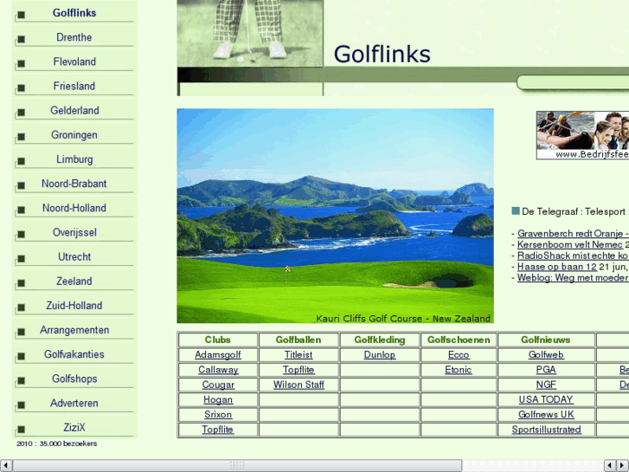Image resolution: width=629 pixels, height=472 pixels.
Task: Navigate to Noord-Brabant
Action: pyautogui.click(x=74, y=184)
